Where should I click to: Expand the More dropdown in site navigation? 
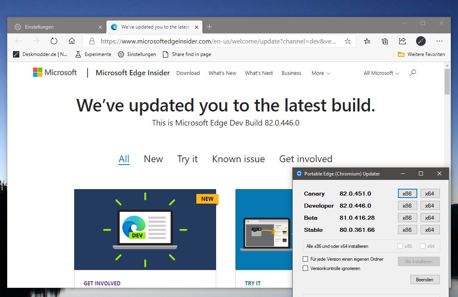coord(321,73)
